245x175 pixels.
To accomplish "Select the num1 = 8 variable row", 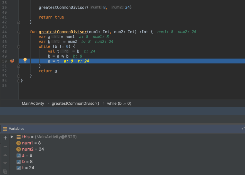I will point(29,143).
